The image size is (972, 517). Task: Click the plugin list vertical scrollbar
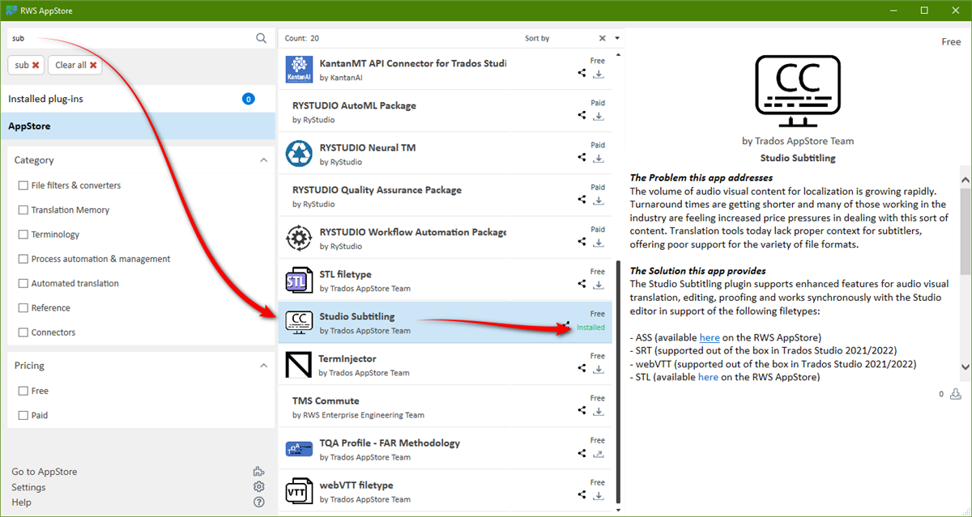(x=618, y=380)
